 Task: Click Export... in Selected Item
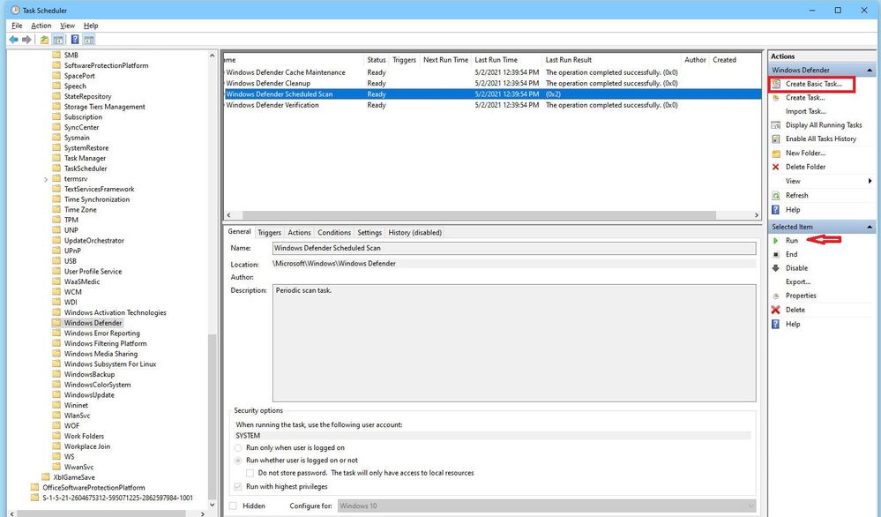click(798, 282)
